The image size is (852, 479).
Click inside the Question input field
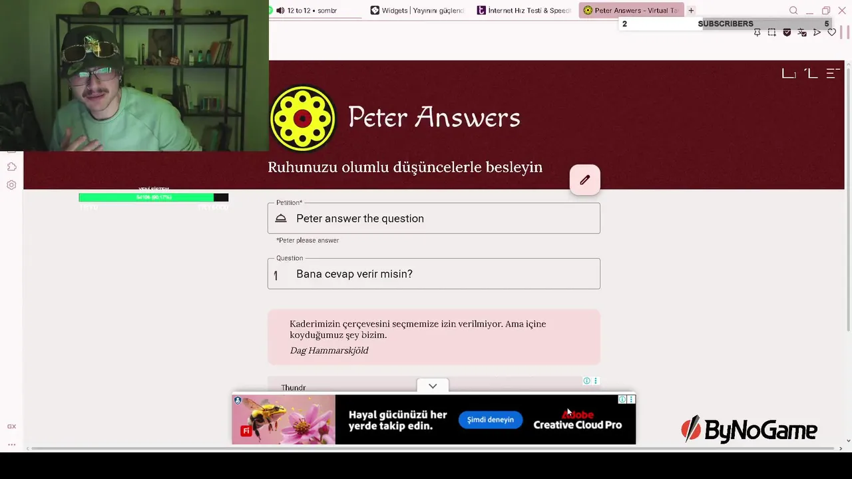pyautogui.click(x=434, y=273)
